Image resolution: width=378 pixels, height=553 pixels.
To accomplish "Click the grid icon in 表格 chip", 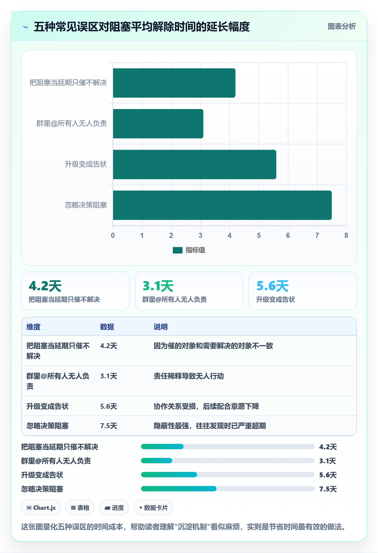I will click(x=73, y=508).
